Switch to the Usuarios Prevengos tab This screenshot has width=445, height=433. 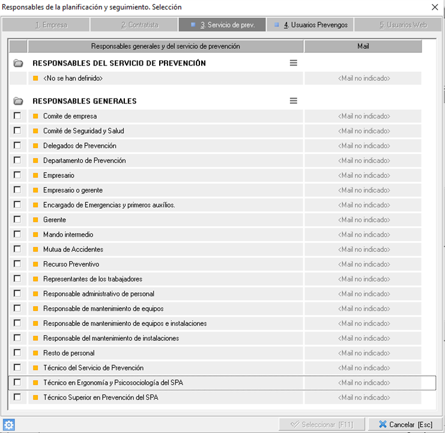tap(310, 25)
